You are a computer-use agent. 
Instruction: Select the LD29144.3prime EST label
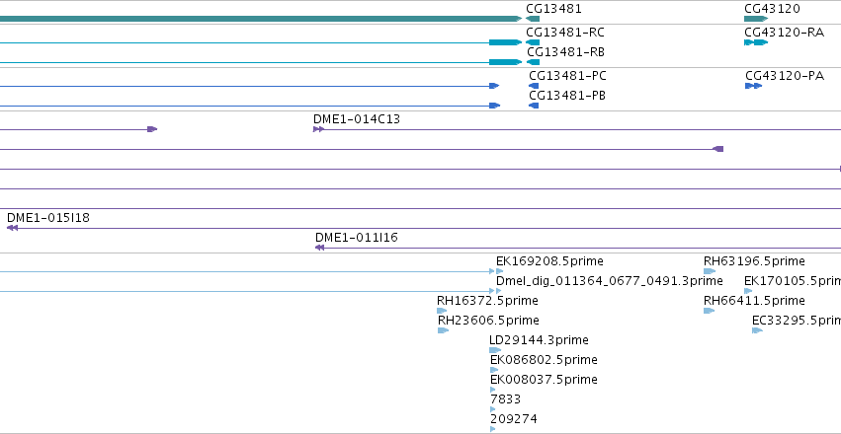click(539, 340)
